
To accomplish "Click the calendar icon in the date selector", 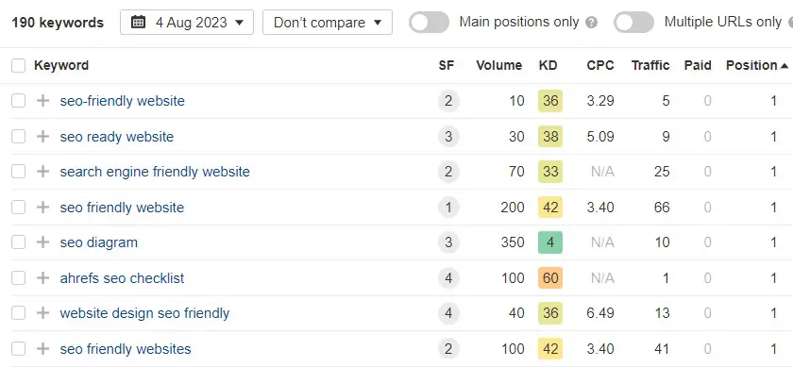I will 138,23.
